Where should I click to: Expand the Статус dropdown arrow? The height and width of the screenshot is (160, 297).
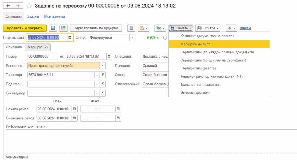(132, 37)
